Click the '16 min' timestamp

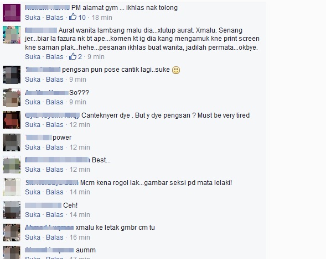pos(80,237)
